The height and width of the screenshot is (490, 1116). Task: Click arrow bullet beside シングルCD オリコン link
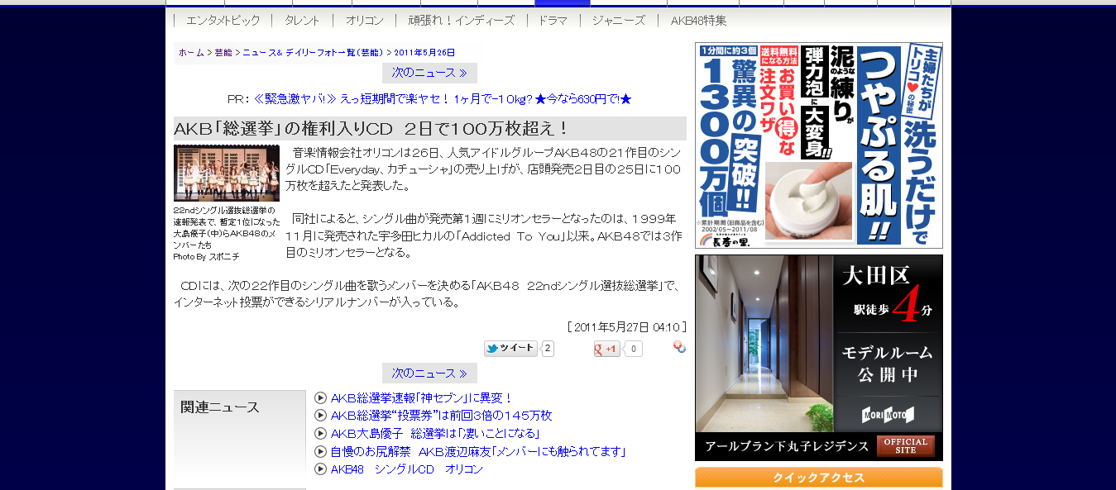(x=321, y=469)
